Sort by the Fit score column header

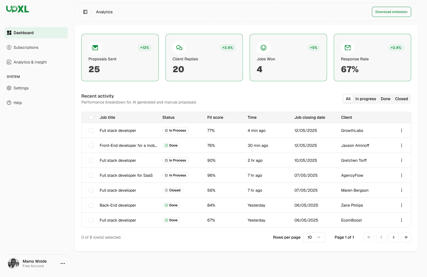(x=215, y=117)
